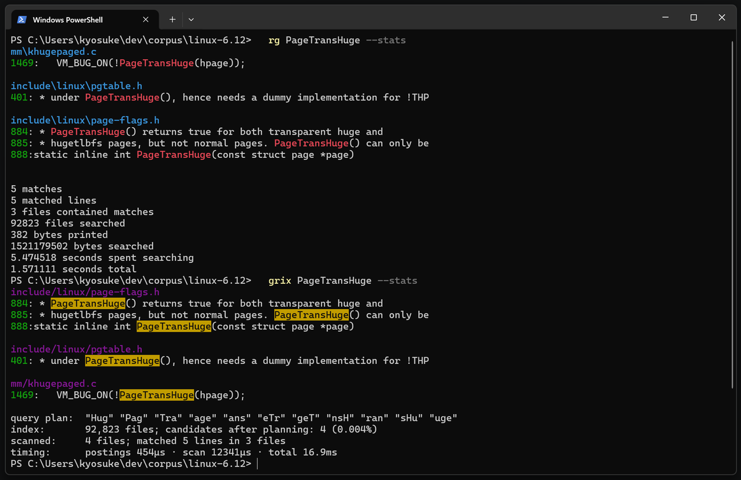The image size is (741, 480).
Task: Click 'total 16.9ms' in timing line
Action: coord(303,453)
